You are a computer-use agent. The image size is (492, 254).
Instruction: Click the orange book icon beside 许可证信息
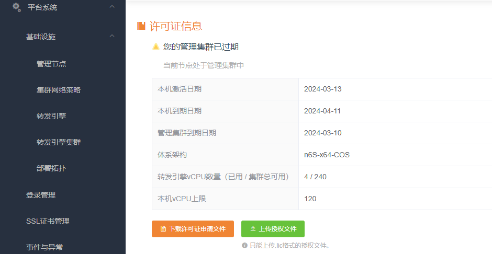click(x=141, y=26)
